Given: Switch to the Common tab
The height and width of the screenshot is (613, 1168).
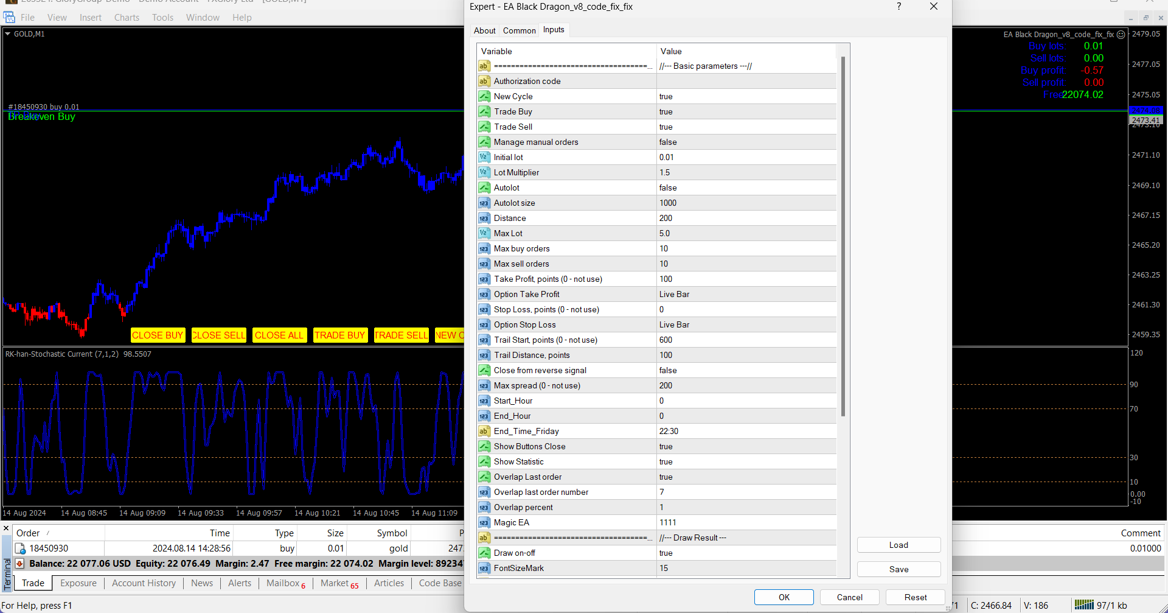Looking at the screenshot, I should tap(519, 30).
